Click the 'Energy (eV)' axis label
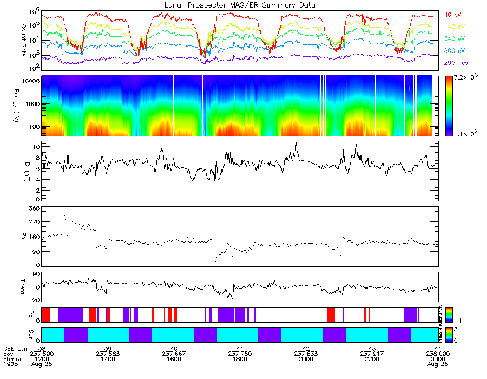This screenshot has height=379, width=487. tap(16, 106)
